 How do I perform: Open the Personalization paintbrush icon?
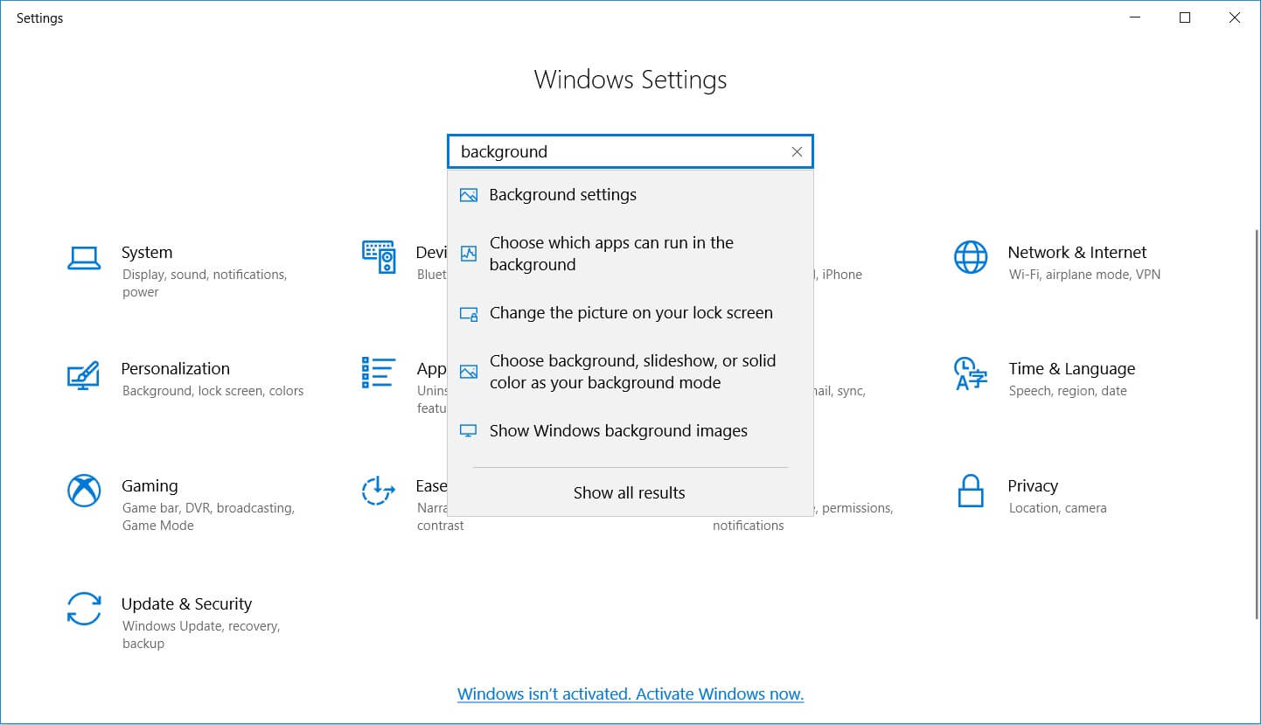tap(84, 375)
